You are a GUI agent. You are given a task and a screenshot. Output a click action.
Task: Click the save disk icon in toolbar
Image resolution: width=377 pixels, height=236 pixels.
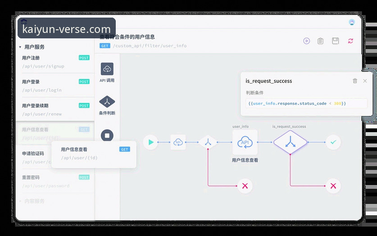click(335, 41)
